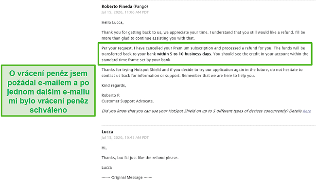Screen dimensions: 316x180
Task: Click the 'Hi,' line in Lucca's message
Action: click(x=104, y=148)
